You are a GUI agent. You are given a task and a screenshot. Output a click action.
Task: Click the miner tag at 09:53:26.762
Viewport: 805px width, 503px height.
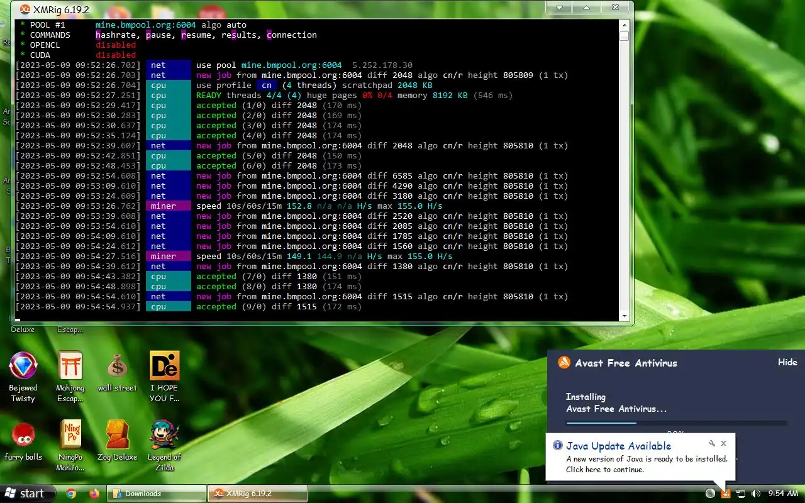click(x=169, y=206)
